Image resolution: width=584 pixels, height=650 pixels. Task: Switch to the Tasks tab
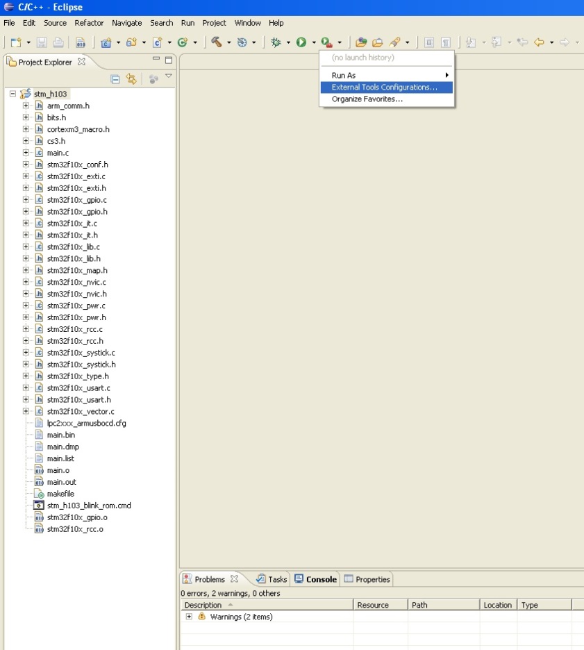point(272,579)
